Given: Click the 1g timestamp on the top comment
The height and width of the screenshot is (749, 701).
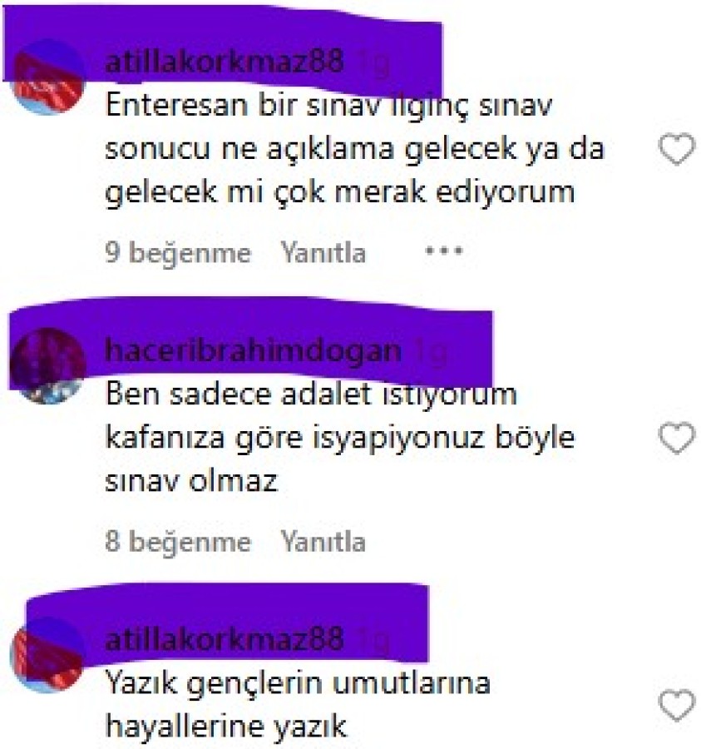Looking at the screenshot, I should click(373, 63).
